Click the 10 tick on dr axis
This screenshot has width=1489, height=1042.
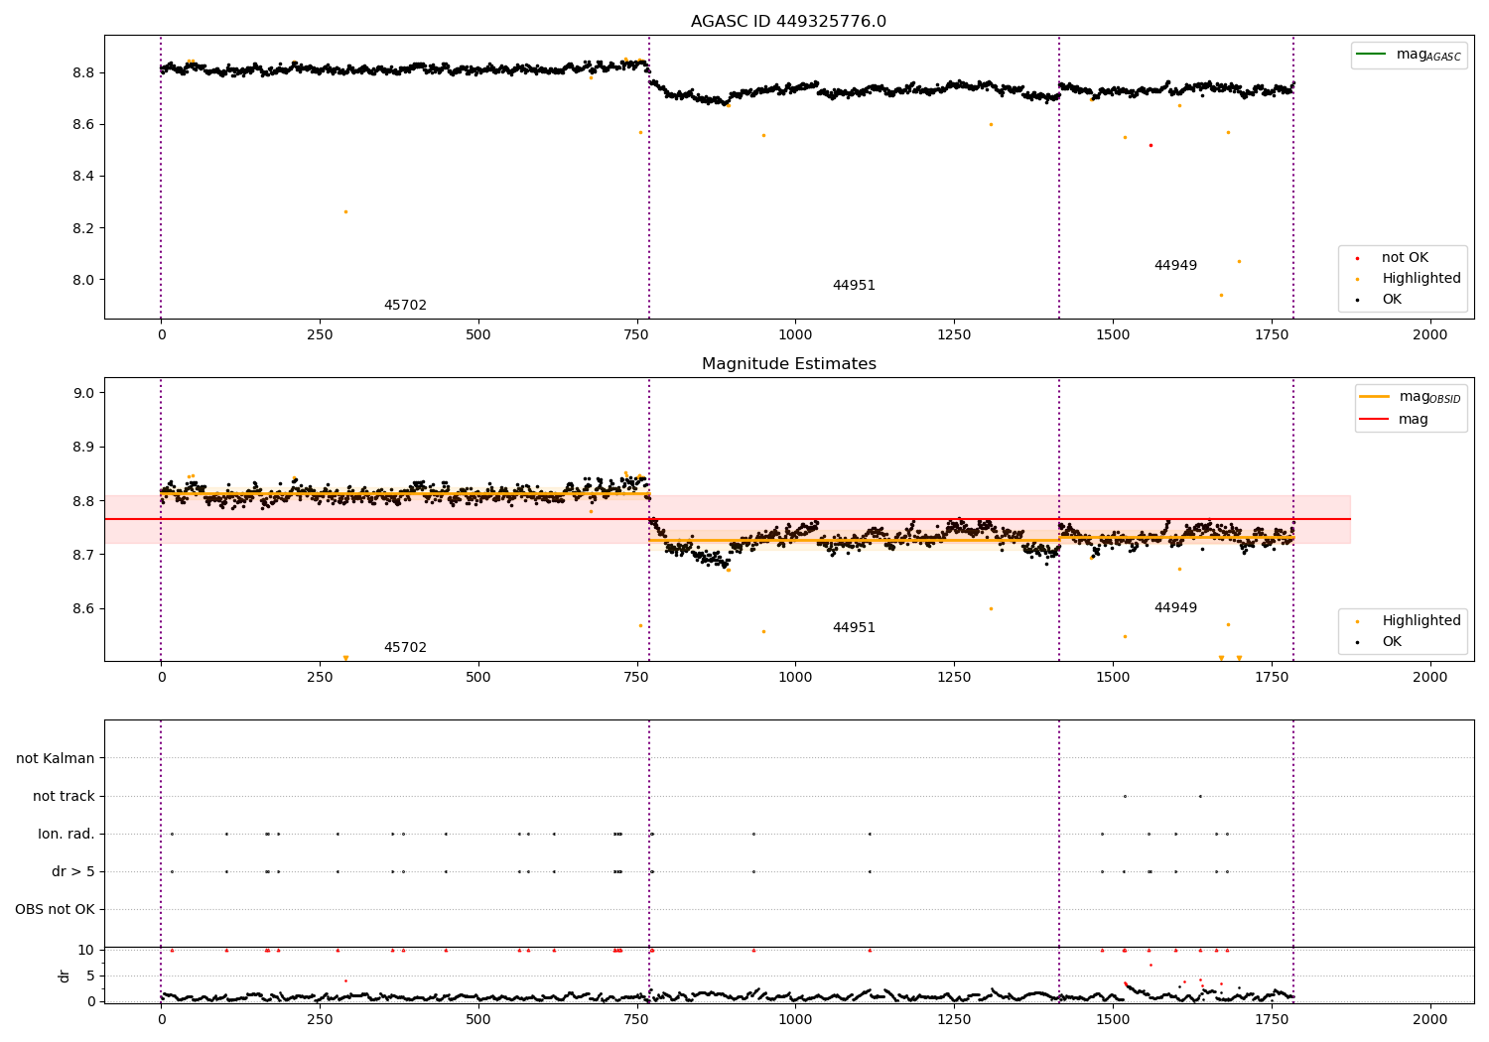[x=86, y=951]
